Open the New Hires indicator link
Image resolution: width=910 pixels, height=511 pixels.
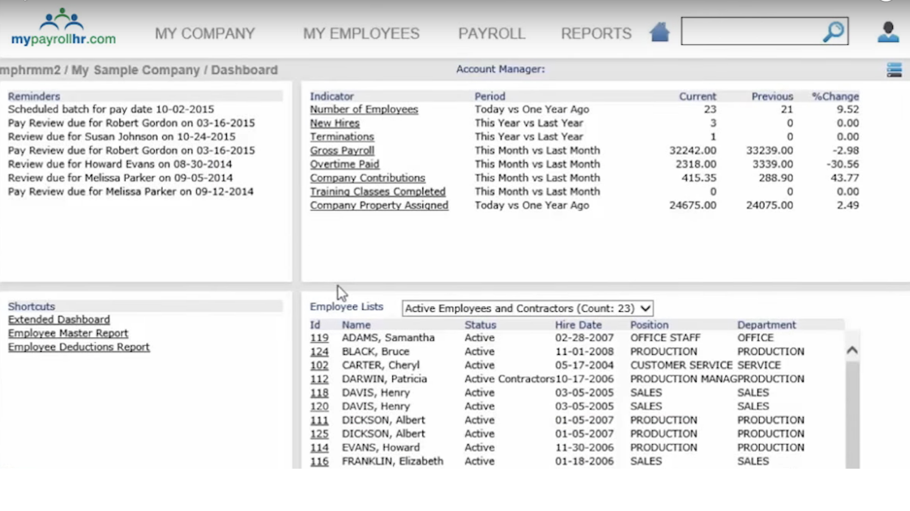coord(335,123)
